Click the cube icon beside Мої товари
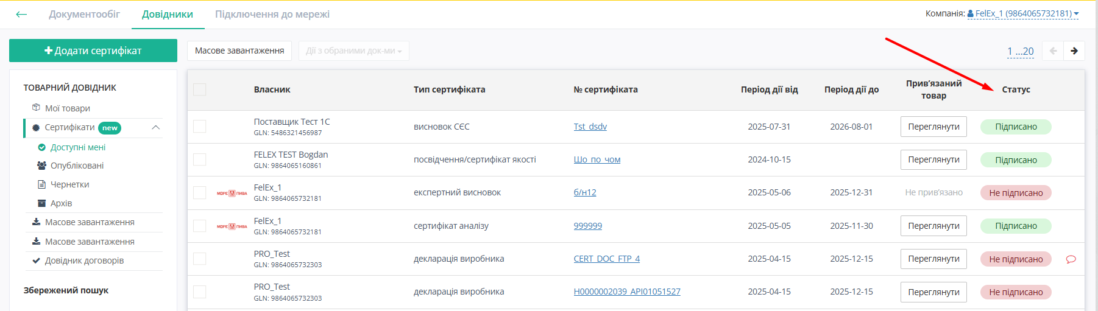1098x311 pixels. tap(36, 108)
